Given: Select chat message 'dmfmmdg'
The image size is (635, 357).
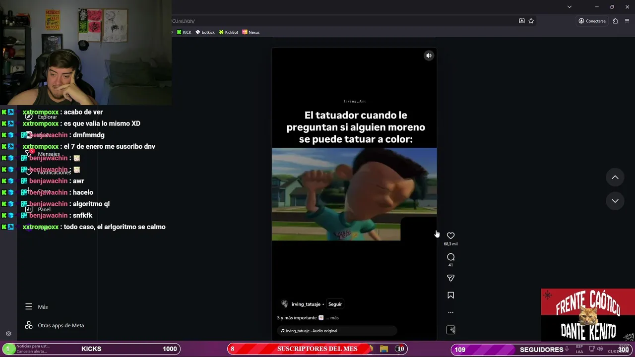Looking at the screenshot, I should pos(88,135).
